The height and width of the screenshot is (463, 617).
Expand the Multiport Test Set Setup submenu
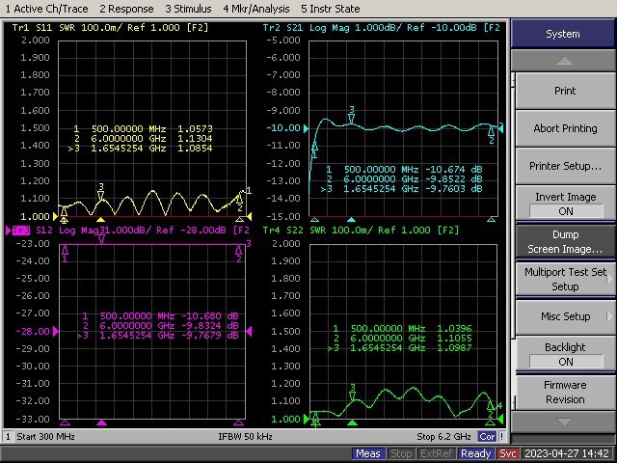tap(565, 279)
